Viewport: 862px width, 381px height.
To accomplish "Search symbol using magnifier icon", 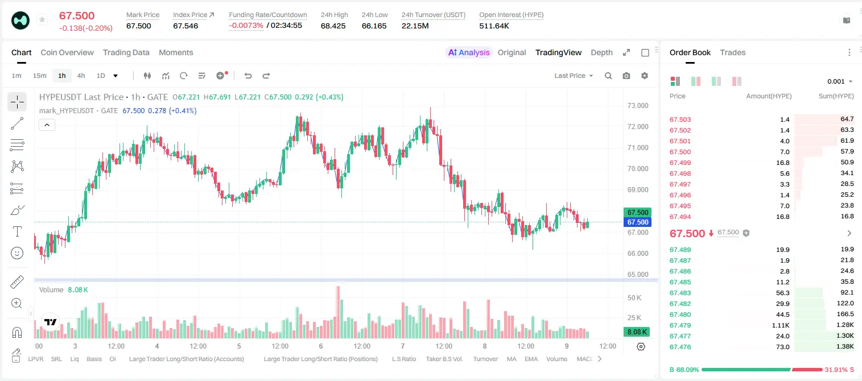I will click(x=608, y=76).
